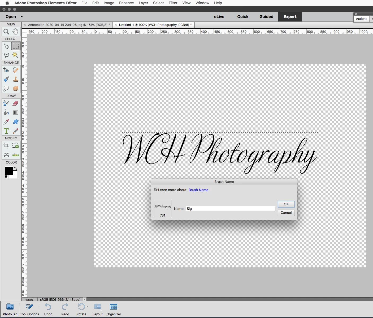Confirm brush name with OK
This screenshot has height=318, width=373.
point(286,204)
